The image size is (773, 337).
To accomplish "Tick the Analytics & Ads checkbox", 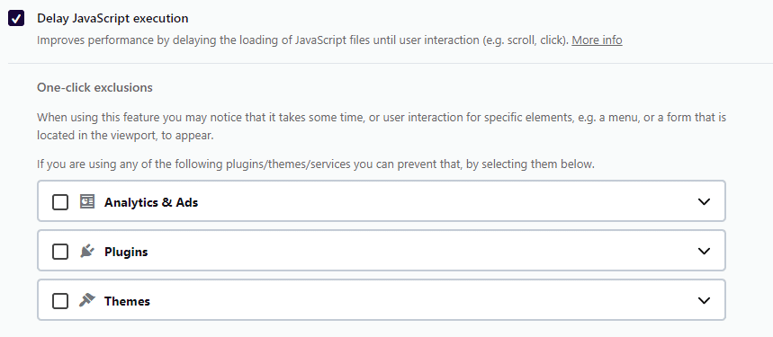I will (x=60, y=202).
